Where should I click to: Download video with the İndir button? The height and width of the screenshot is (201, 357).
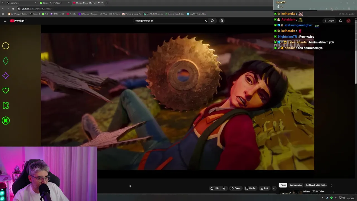(x=264, y=188)
